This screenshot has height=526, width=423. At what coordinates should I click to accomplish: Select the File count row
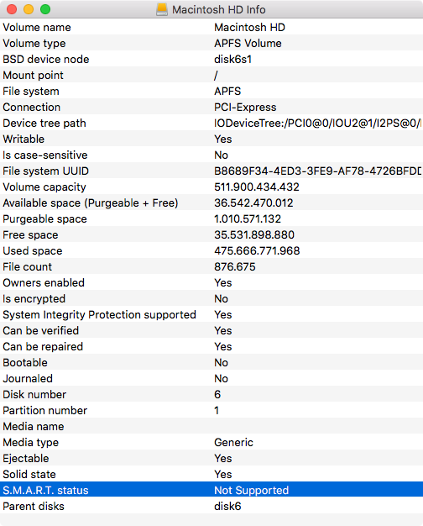(211, 266)
